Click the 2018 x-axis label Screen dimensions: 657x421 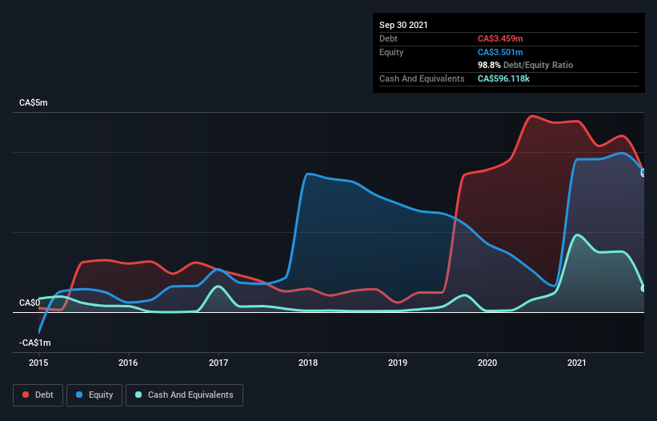tap(308, 363)
